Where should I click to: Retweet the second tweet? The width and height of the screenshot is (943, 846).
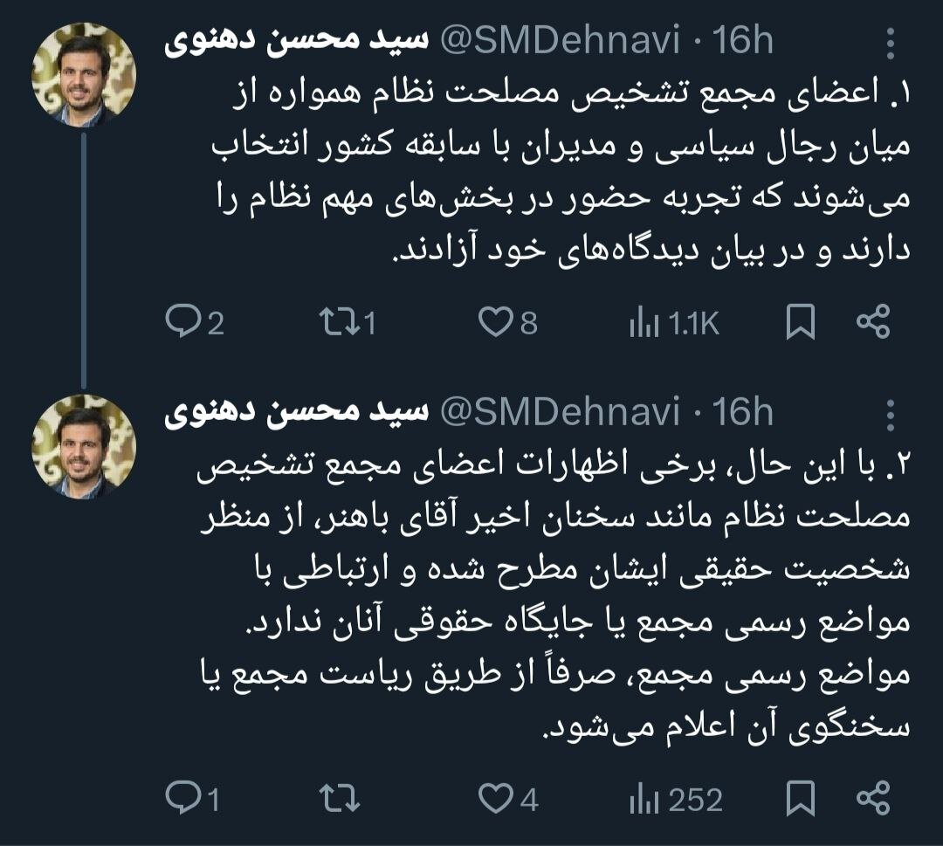point(335,799)
